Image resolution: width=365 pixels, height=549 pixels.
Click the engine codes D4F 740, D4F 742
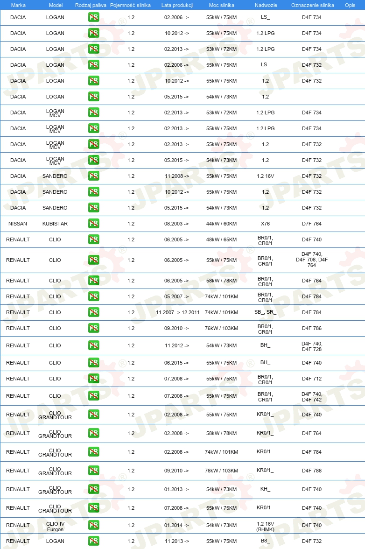(311, 397)
